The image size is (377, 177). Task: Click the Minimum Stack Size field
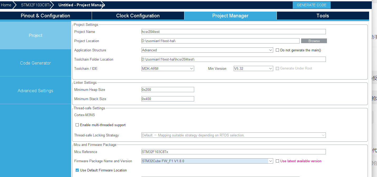pyautogui.click(x=168, y=99)
